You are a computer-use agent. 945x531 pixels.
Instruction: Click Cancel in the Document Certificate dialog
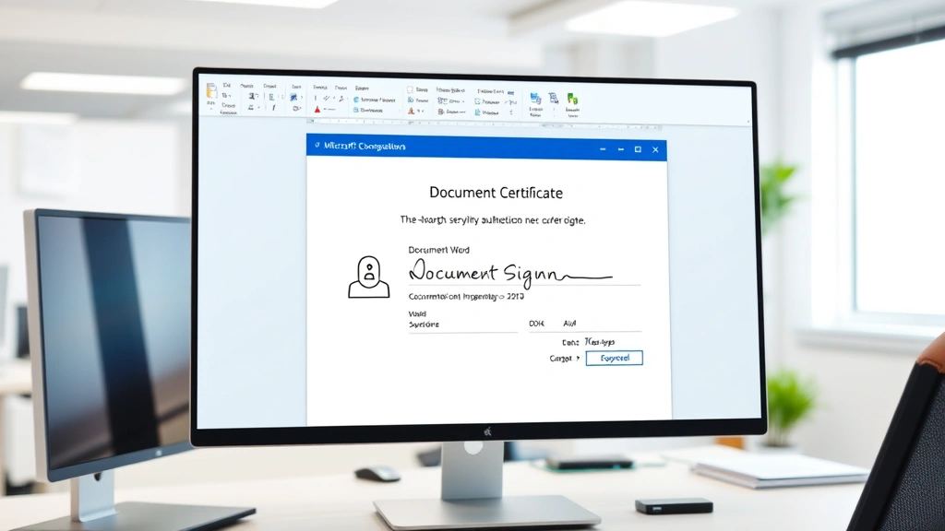click(x=614, y=358)
